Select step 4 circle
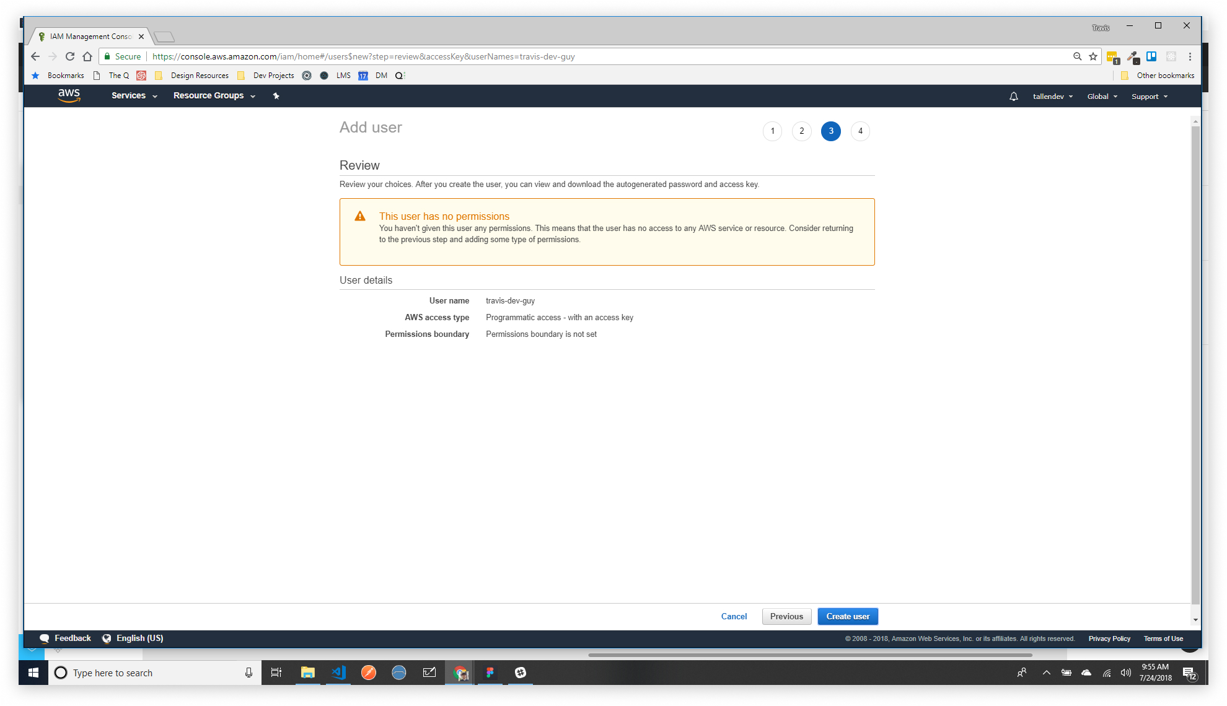Image resolution: width=1227 pixels, height=706 pixels. (860, 131)
